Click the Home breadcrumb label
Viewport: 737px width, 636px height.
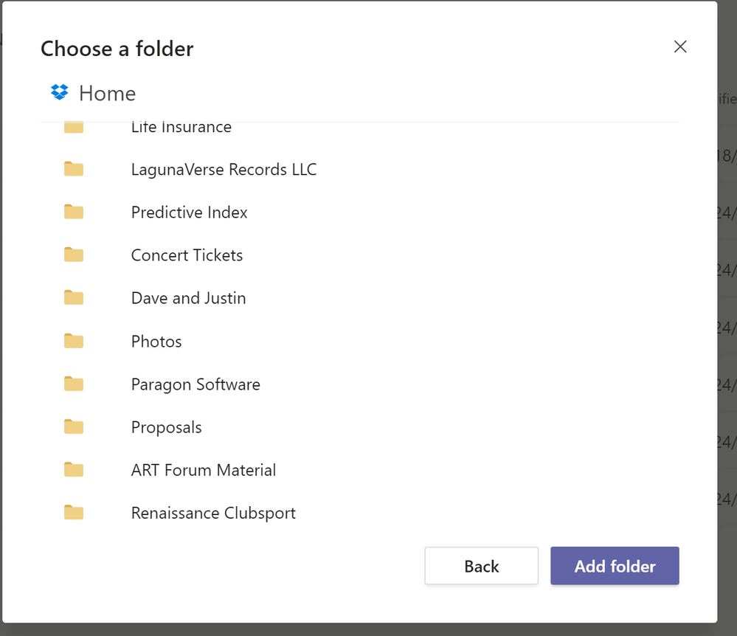click(107, 93)
